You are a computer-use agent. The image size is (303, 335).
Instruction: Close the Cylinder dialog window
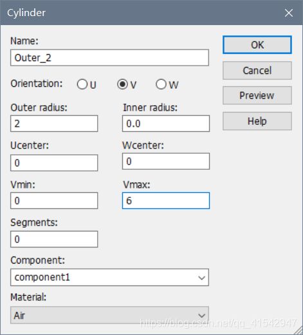point(289,13)
